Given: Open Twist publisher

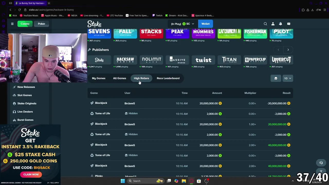Looking at the screenshot, I should pos(203,60).
